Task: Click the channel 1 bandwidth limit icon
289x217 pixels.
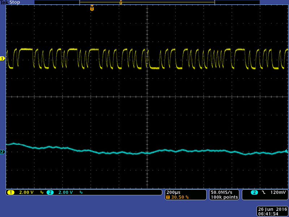Action: pos(42,193)
